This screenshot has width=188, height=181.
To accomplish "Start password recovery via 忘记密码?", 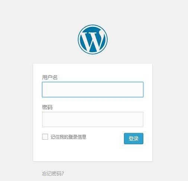I will point(53,174).
